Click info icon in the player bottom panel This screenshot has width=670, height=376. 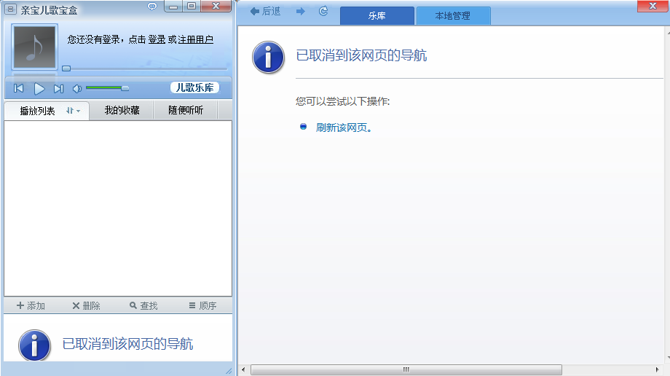pos(35,345)
